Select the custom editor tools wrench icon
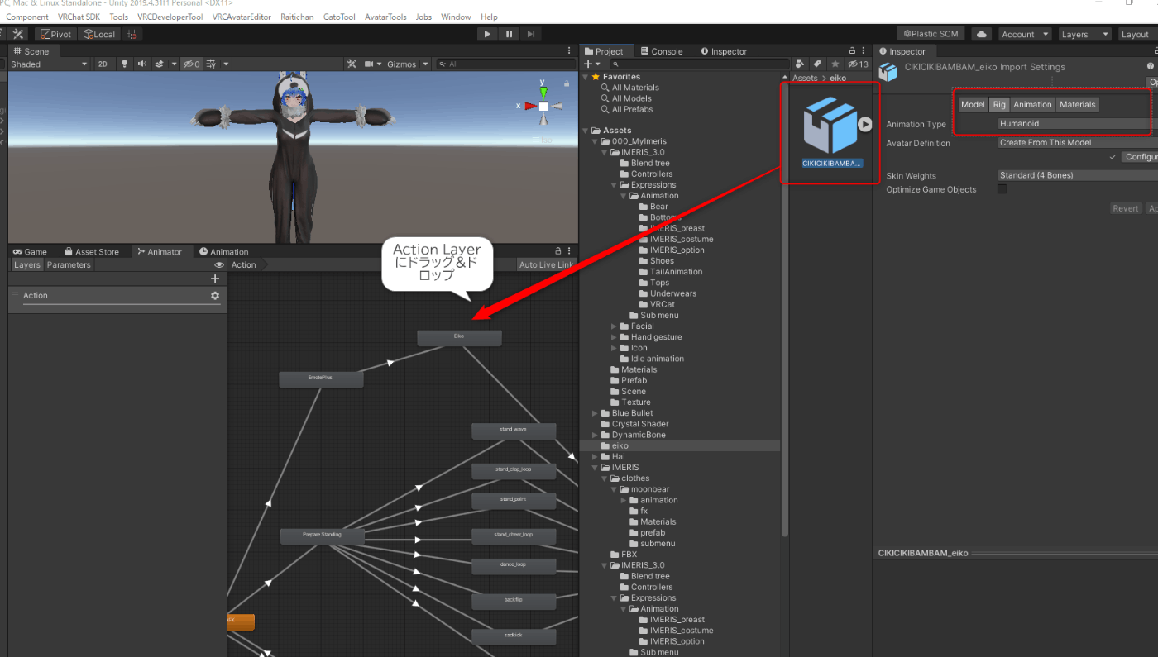 coord(18,34)
